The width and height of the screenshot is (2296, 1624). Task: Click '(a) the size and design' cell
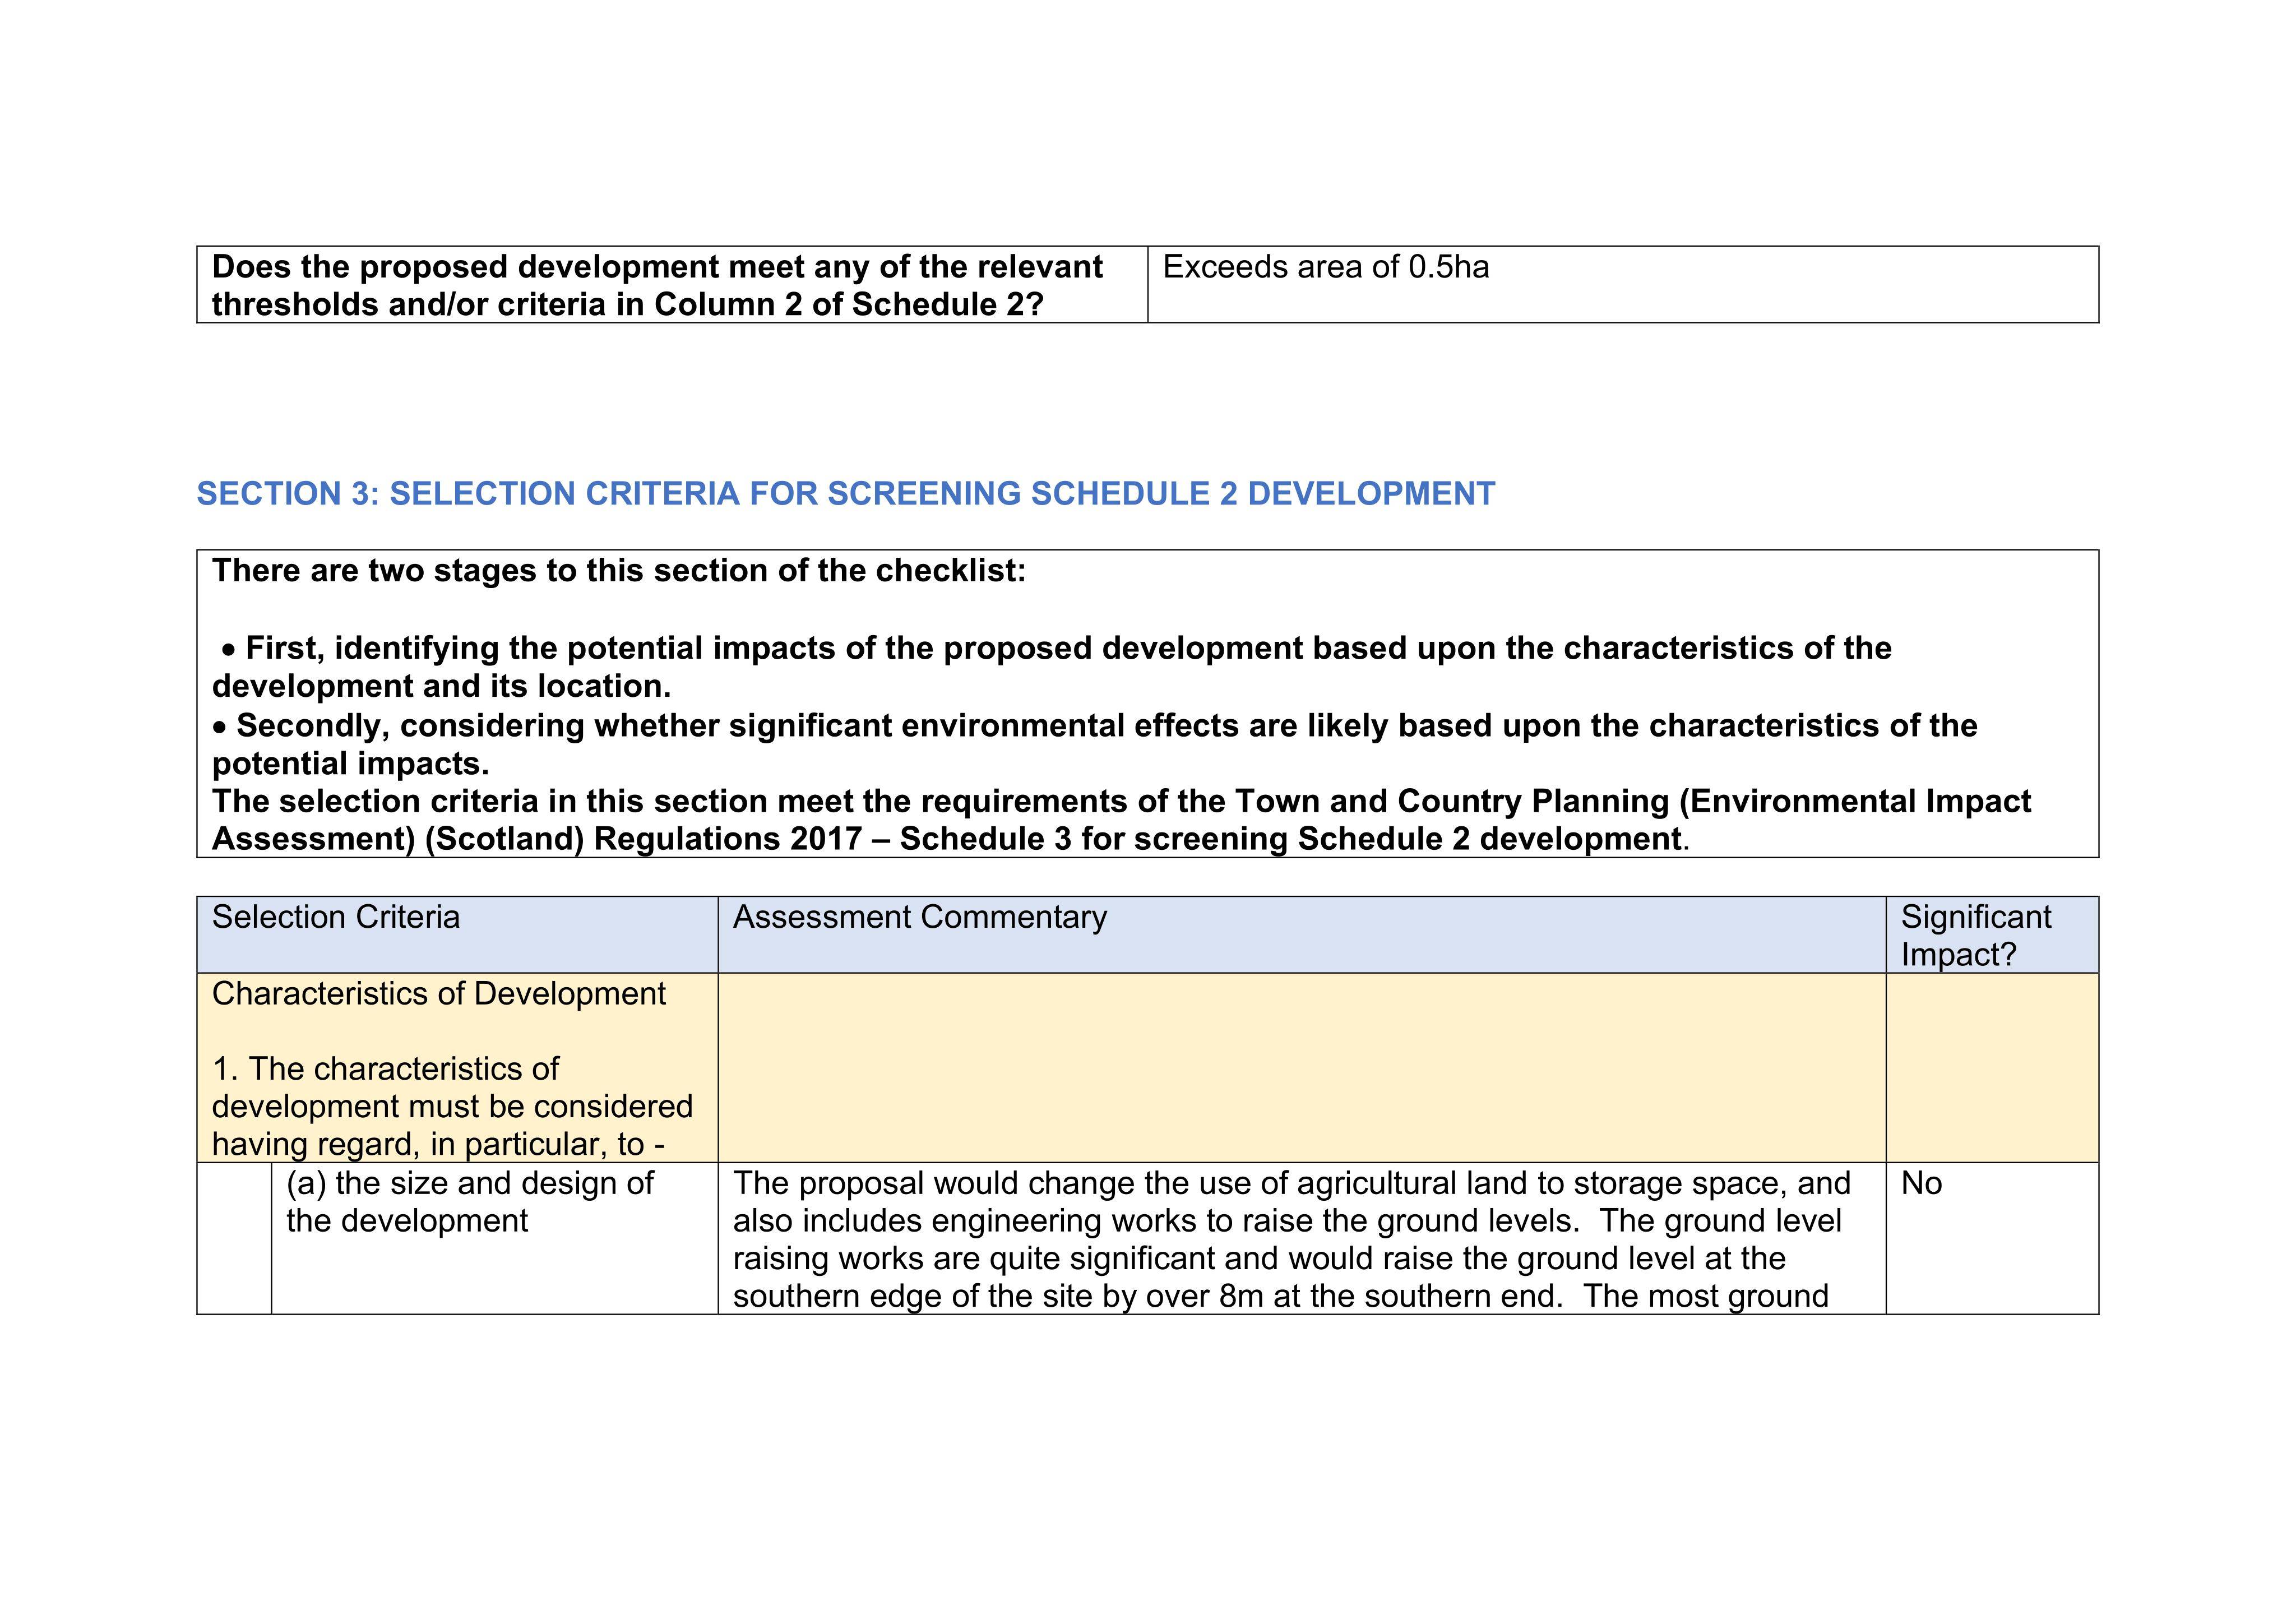(x=495, y=1238)
